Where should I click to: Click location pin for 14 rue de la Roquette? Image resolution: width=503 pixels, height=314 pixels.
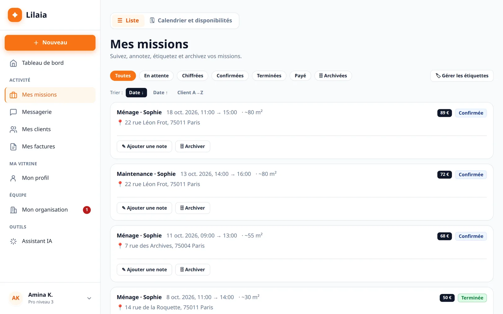point(120,307)
